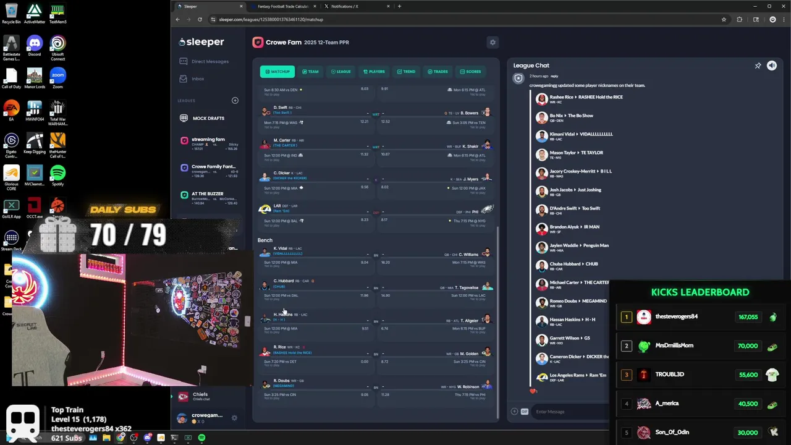Click the matchup list scrollbar
The width and height of the screenshot is (791, 445).
pos(497,321)
